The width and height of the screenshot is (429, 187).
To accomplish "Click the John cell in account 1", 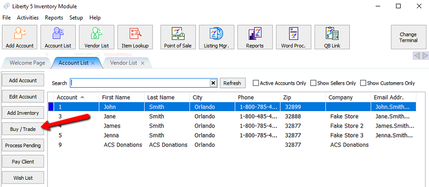I will coord(122,107).
